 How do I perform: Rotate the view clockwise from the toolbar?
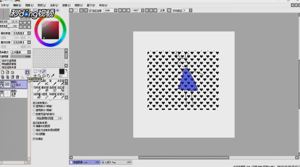tap(151, 10)
